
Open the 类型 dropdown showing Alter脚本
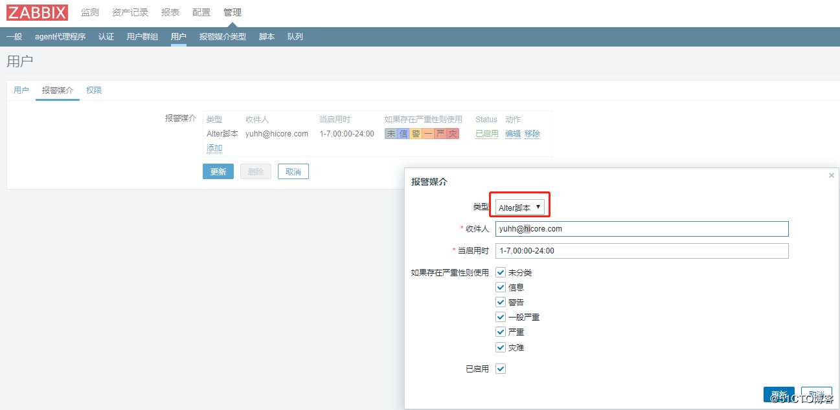pyautogui.click(x=520, y=208)
